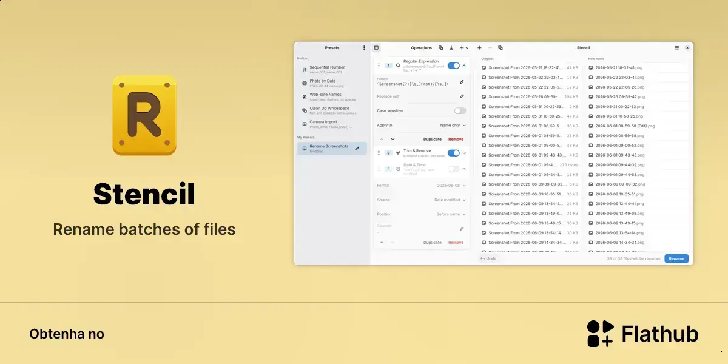The image size is (728, 364).
Task: Duplicate the Regular Expression operation
Action: (433, 139)
